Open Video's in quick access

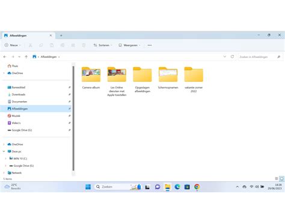click(14, 123)
